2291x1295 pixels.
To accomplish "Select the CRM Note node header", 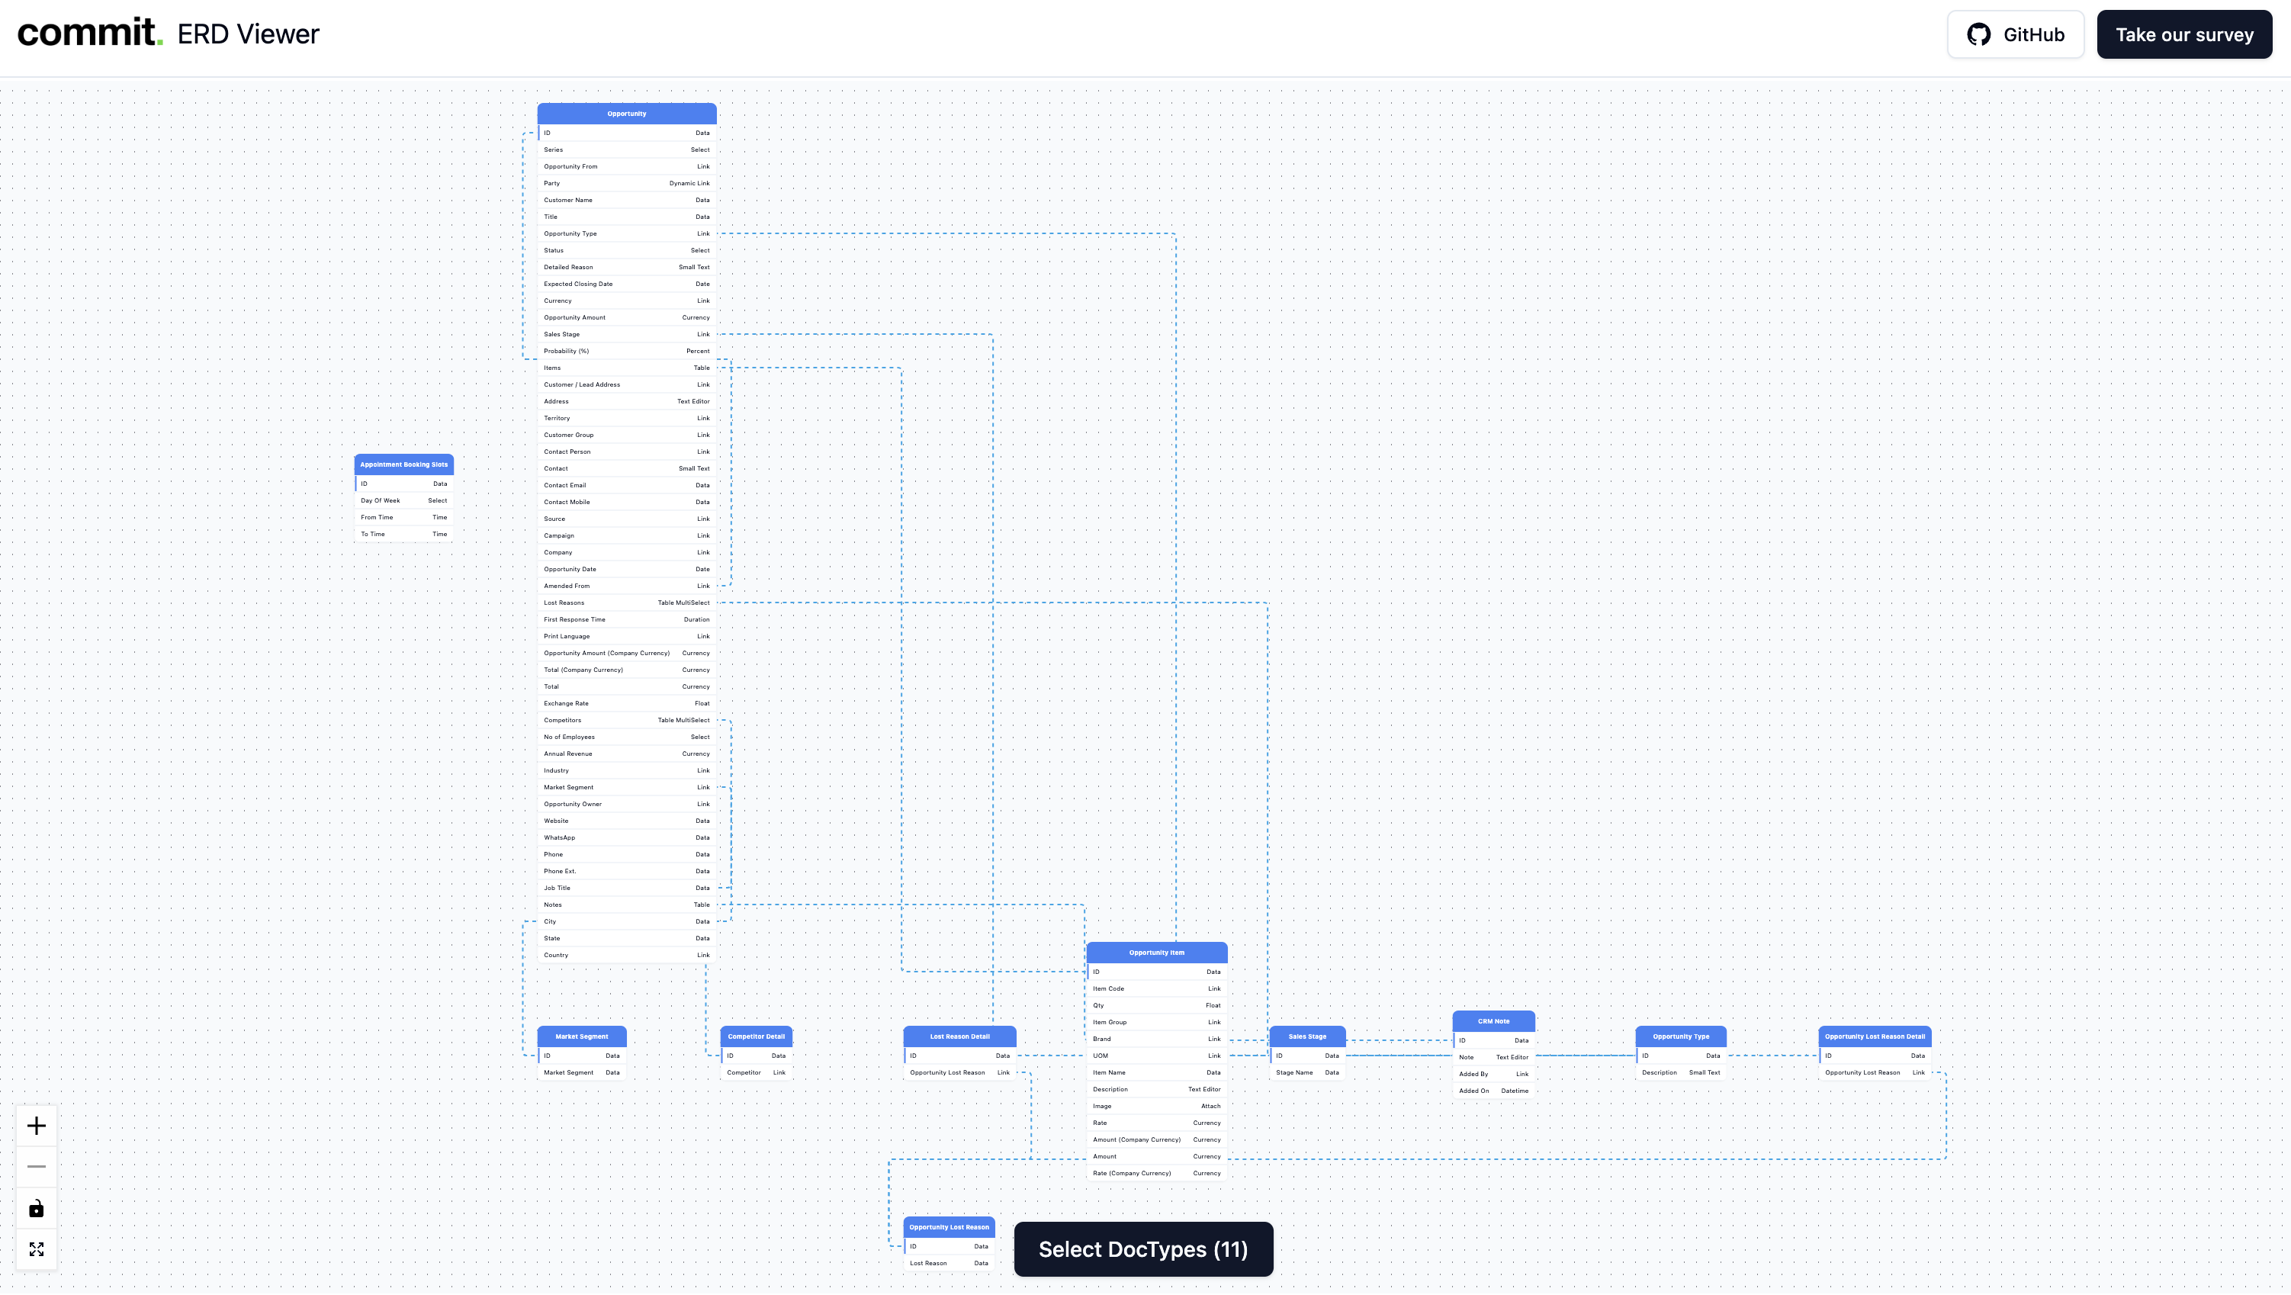I will (x=1493, y=1021).
